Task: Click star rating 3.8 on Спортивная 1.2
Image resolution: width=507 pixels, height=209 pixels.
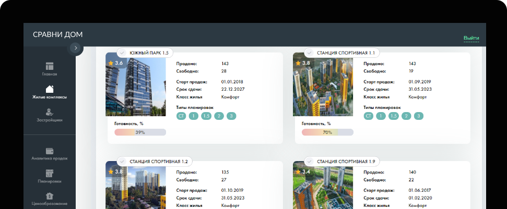Action: tap(115, 171)
